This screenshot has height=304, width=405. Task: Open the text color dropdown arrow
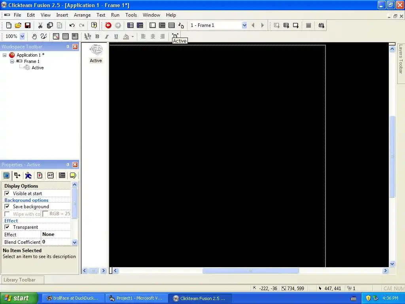pos(133,37)
